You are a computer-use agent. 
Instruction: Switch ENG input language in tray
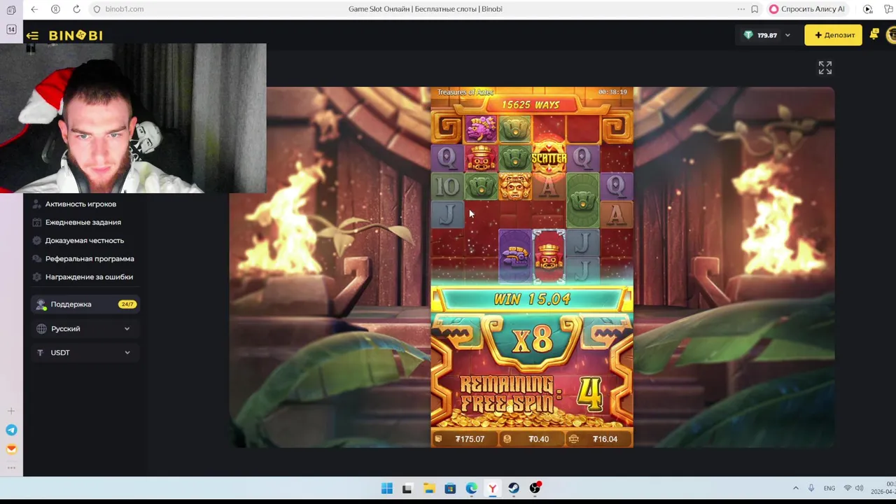829,488
